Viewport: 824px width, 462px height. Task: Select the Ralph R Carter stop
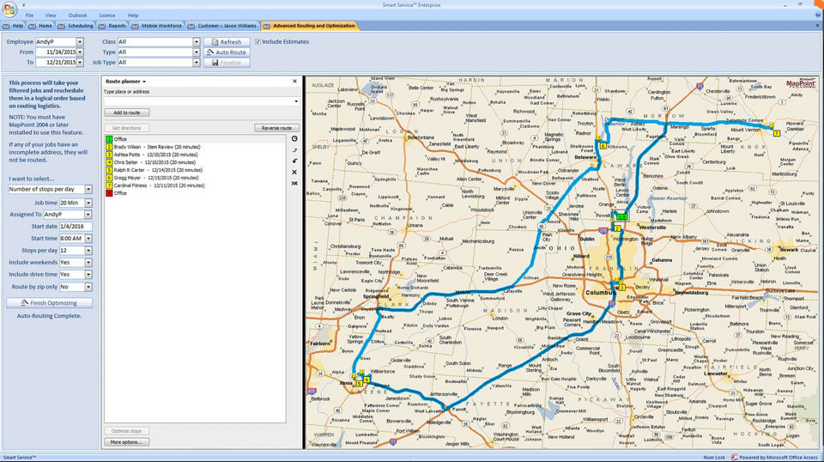pyautogui.click(x=195, y=170)
